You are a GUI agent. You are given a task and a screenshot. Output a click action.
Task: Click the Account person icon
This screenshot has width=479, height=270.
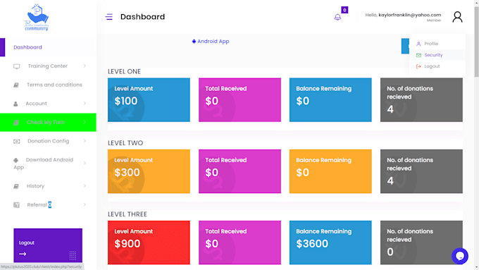[15, 104]
